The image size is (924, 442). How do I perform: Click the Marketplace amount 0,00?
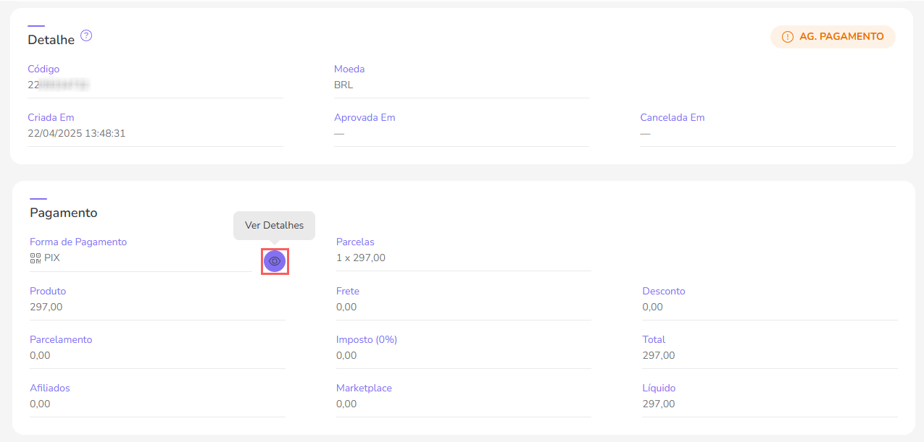(346, 404)
